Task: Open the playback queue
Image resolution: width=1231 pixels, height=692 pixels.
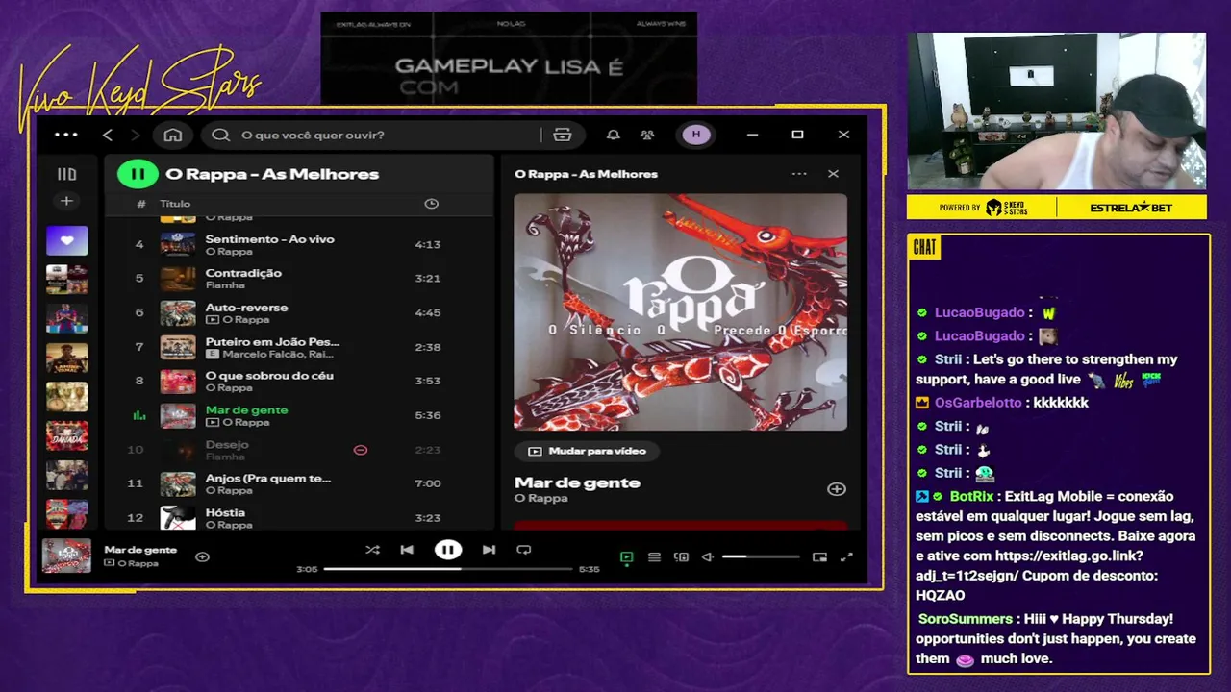Action: point(654,556)
